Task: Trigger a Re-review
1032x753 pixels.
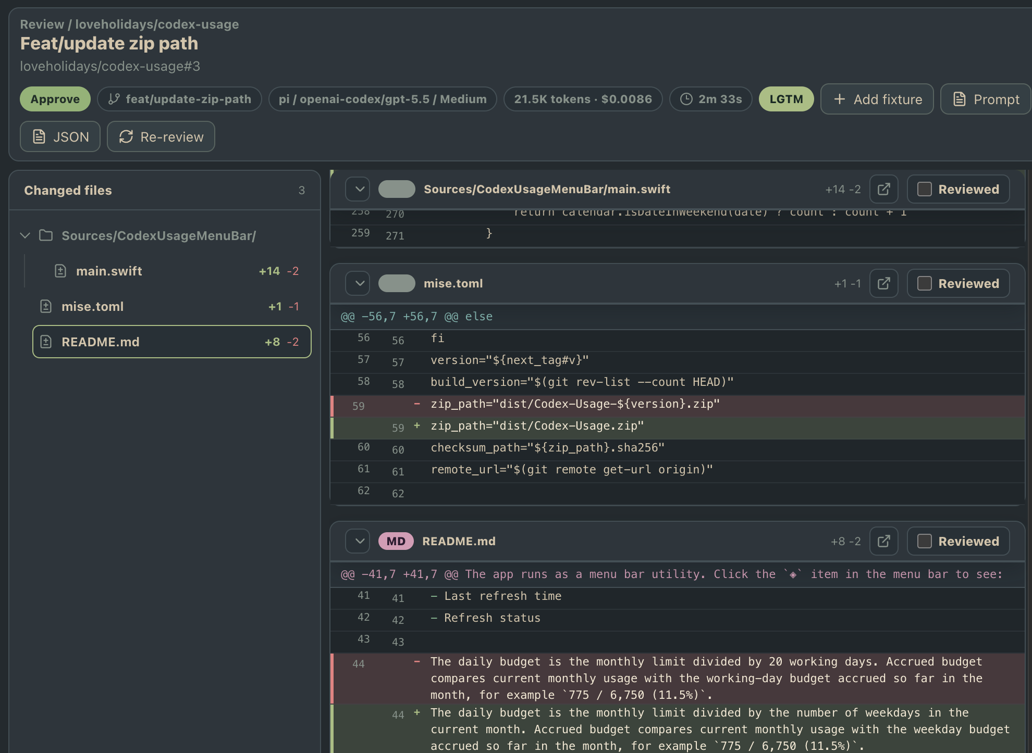Action: (x=161, y=136)
